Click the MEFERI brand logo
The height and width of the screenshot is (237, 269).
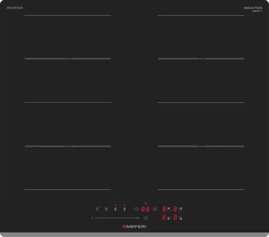point(134,226)
